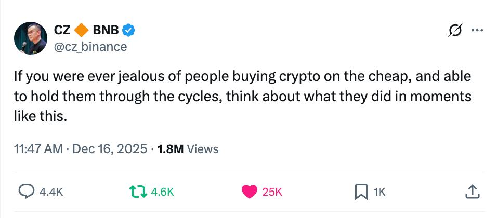Screen dimensions: 497x218
Task: Open the 11:47 AM Dec 16 timestamp
Action: pos(81,149)
